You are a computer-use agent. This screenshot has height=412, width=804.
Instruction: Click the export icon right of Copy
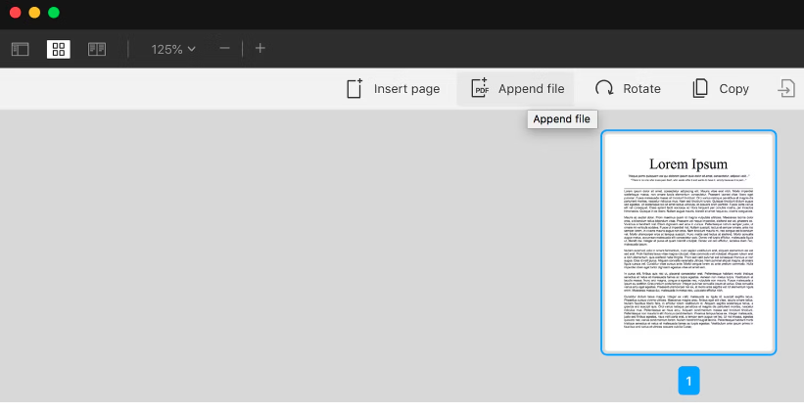(x=786, y=89)
